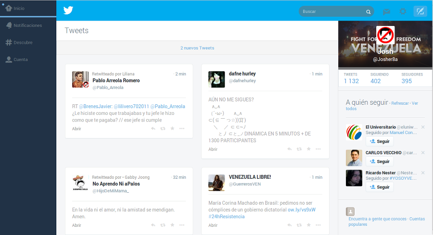
Task: Open more options on No Aprendo Ni aPalos tweet
Action: point(182,225)
